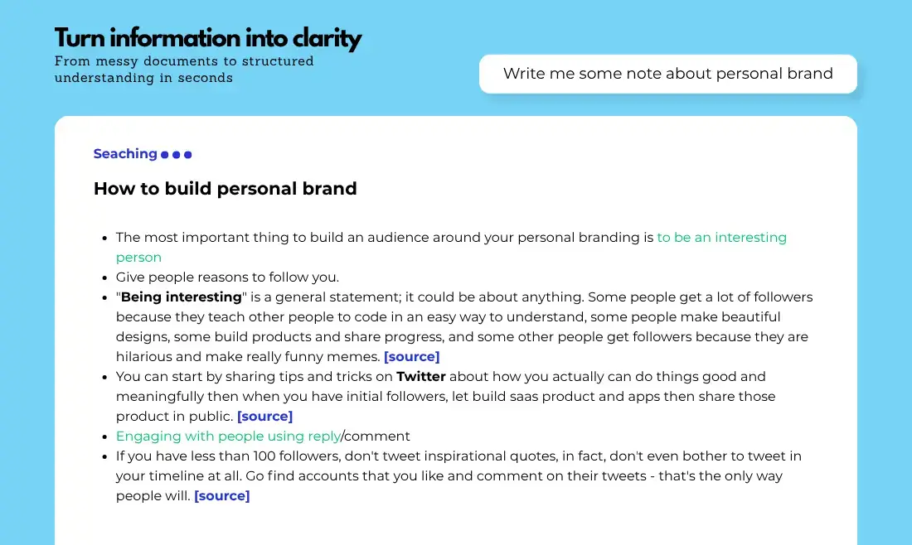The image size is (912, 545).
Task: Click bullet marker beside 'Engaging with people'
Action: [104, 437]
